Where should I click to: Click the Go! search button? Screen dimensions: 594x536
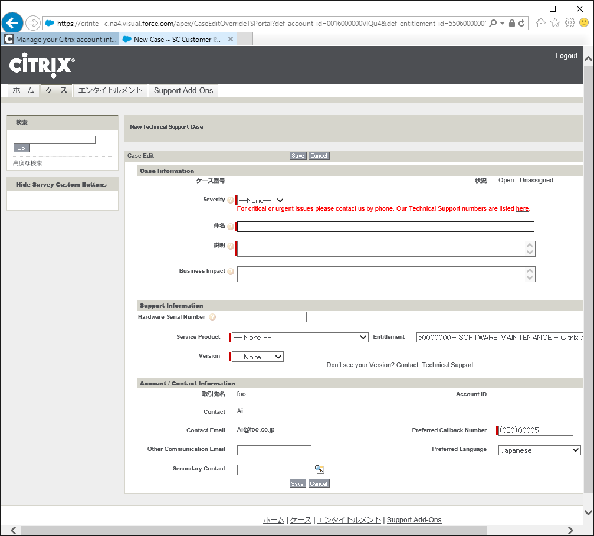pyautogui.click(x=22, y=148)
